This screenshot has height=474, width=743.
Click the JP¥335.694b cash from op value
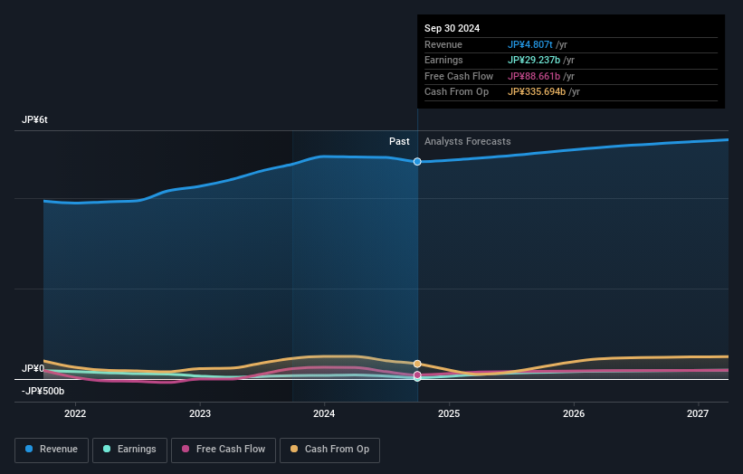(x=537, y=92)
